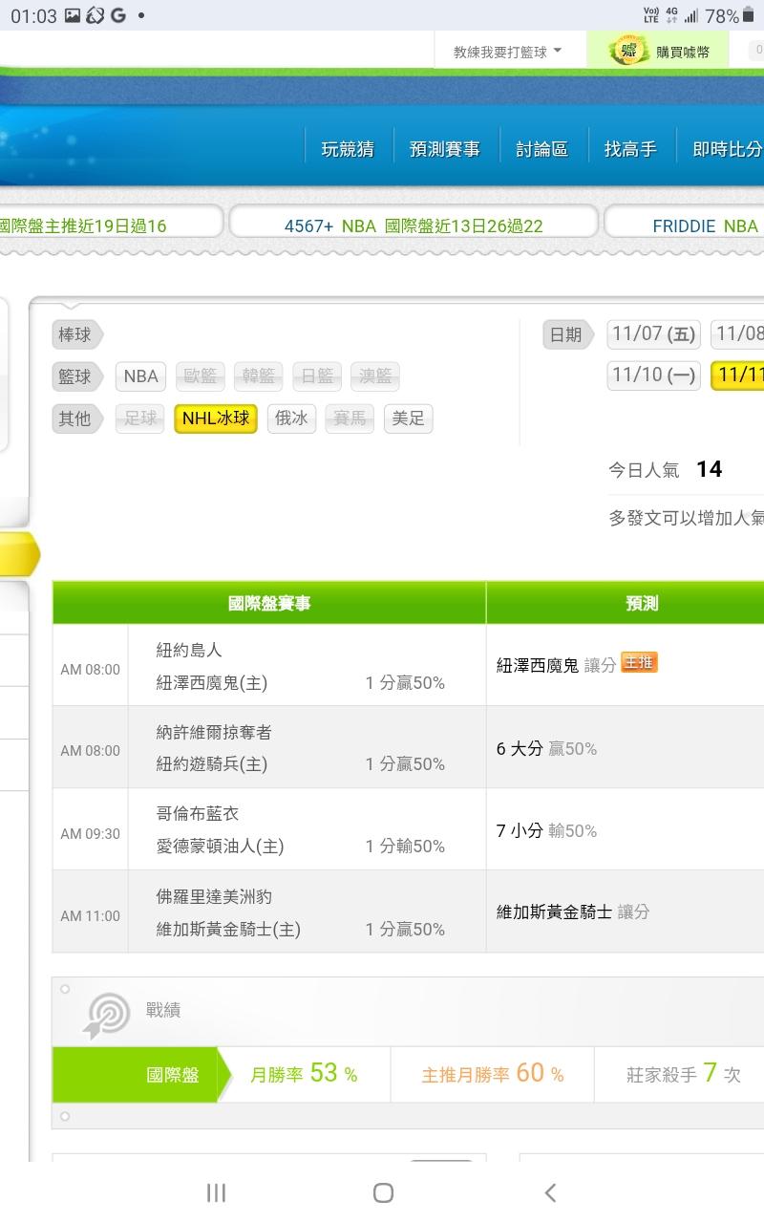Open the 找高手 menu
The height and width of the screenshot is (1223, 764).
pos(630,149)
